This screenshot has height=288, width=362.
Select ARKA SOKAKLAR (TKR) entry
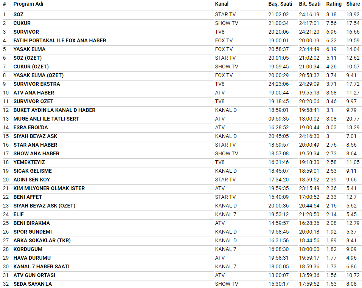pyautogui.click(x=42, y=240)
